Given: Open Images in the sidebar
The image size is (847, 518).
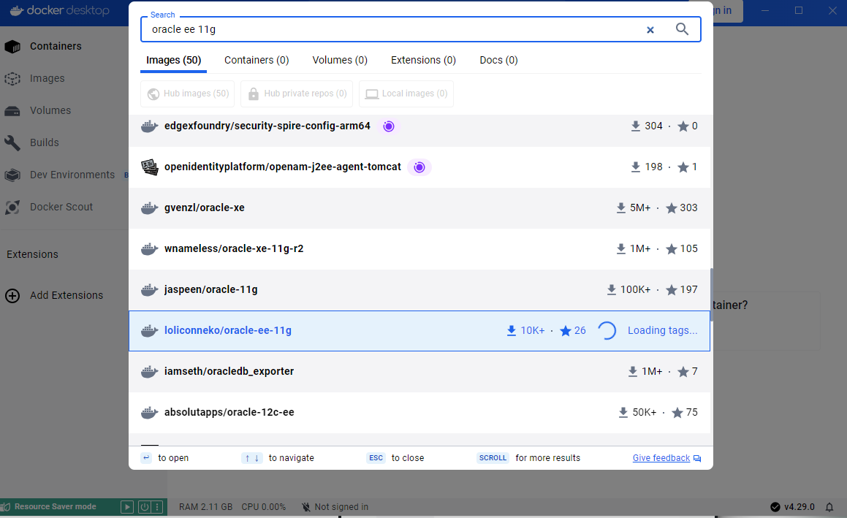Looking at the screenshot, I should [x=47, y=78].
